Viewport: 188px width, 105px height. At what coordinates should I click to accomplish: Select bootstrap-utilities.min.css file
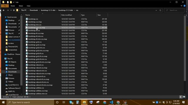[38, 94]
